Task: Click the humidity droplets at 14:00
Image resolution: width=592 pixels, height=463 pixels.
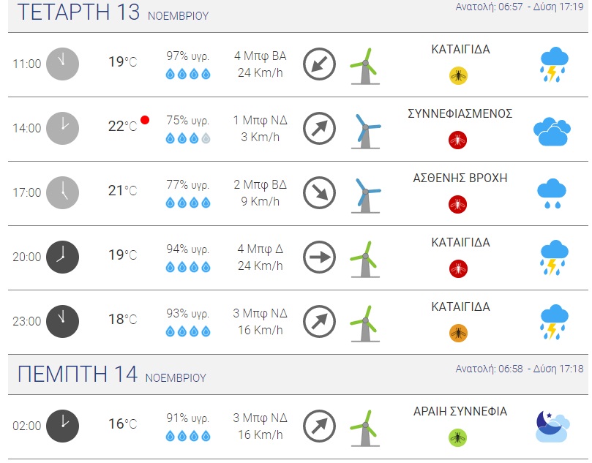Action: tap(188, 138)
